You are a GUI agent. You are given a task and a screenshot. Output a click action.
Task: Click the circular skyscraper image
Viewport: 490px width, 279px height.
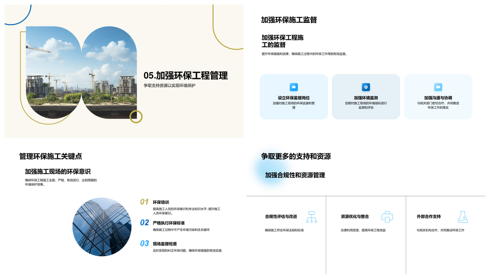(x=102, y=227)
